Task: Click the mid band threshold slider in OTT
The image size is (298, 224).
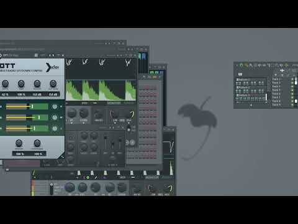Action: (x=27, y=118)
